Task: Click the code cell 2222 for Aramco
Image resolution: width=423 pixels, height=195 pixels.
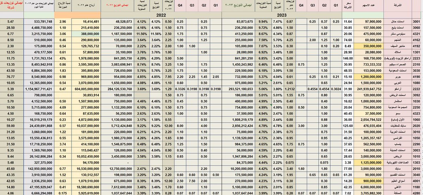Action: (x=417, y=89)
